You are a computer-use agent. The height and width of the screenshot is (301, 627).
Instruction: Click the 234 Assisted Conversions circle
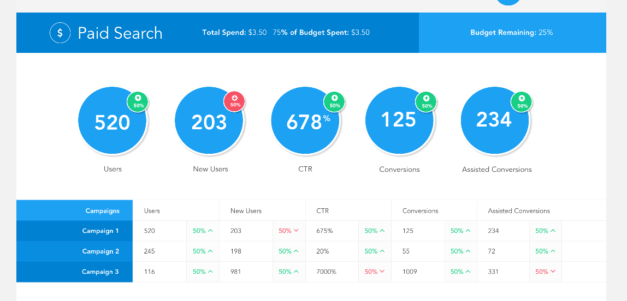click(x=494, y=121)
